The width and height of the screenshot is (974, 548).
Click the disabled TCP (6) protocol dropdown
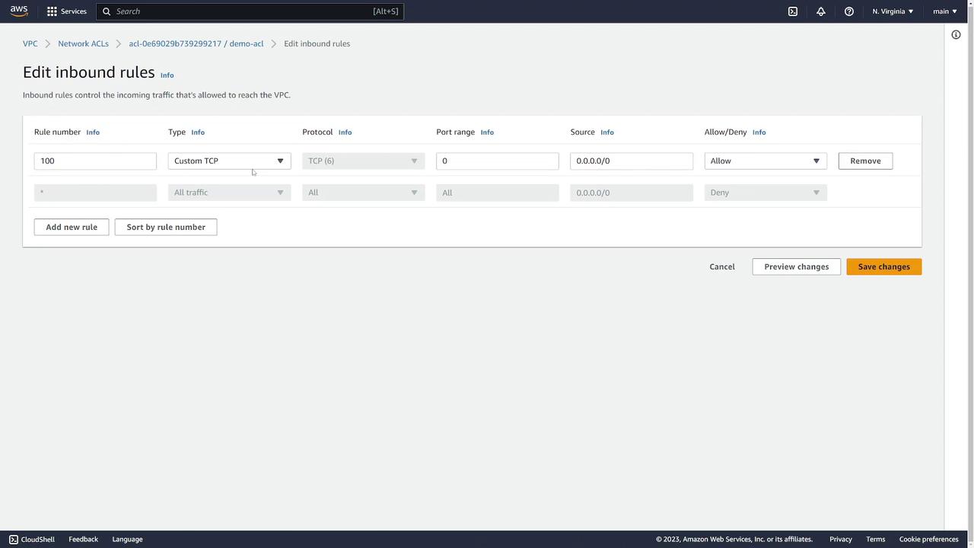coord(364,161)
